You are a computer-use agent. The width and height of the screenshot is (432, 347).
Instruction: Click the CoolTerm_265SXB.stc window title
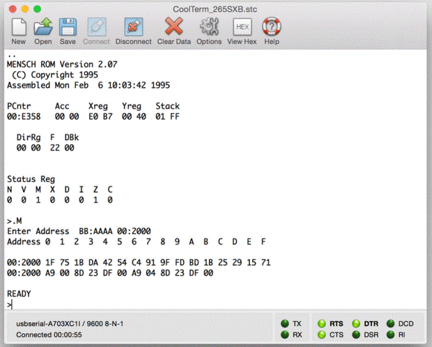(x=215, y=9)
